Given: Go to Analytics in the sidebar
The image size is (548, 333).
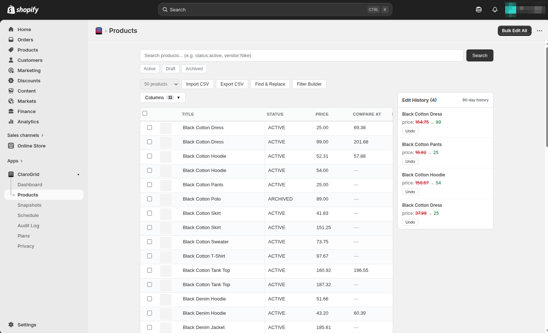Looking at the screenshot, I should pos(28,121).
